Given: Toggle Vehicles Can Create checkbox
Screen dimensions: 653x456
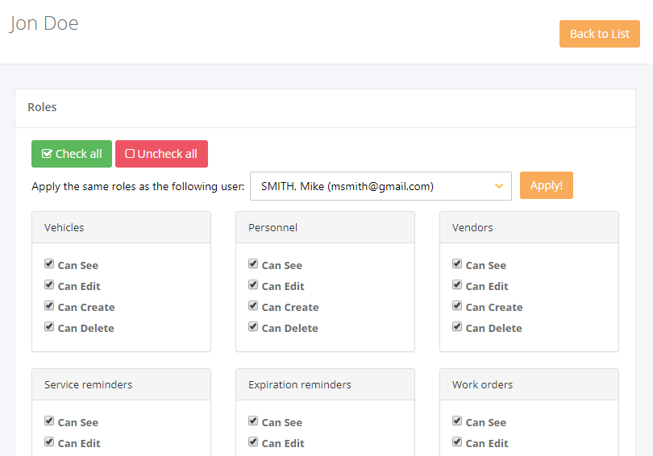Looking at the screenshot, I should pyautogui.click(x=49, y=306).
